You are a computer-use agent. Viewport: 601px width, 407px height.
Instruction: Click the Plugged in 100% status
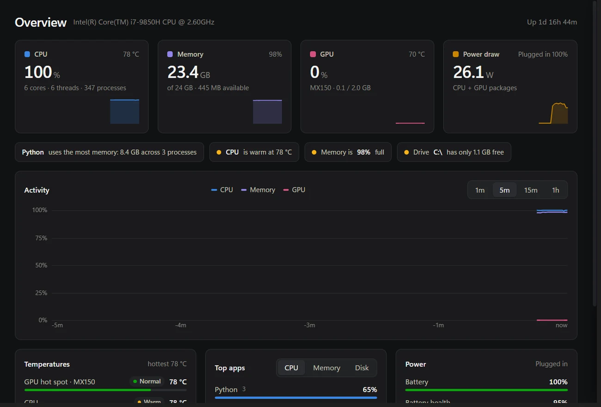(x=543, y=54)
